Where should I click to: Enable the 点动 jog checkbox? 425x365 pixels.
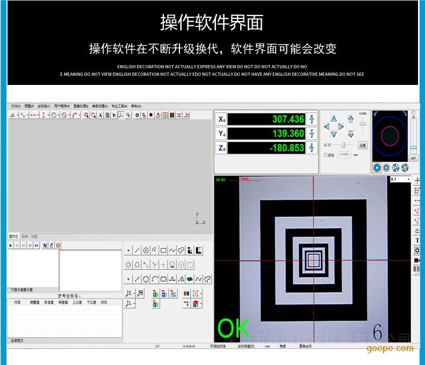click(326, 155)
